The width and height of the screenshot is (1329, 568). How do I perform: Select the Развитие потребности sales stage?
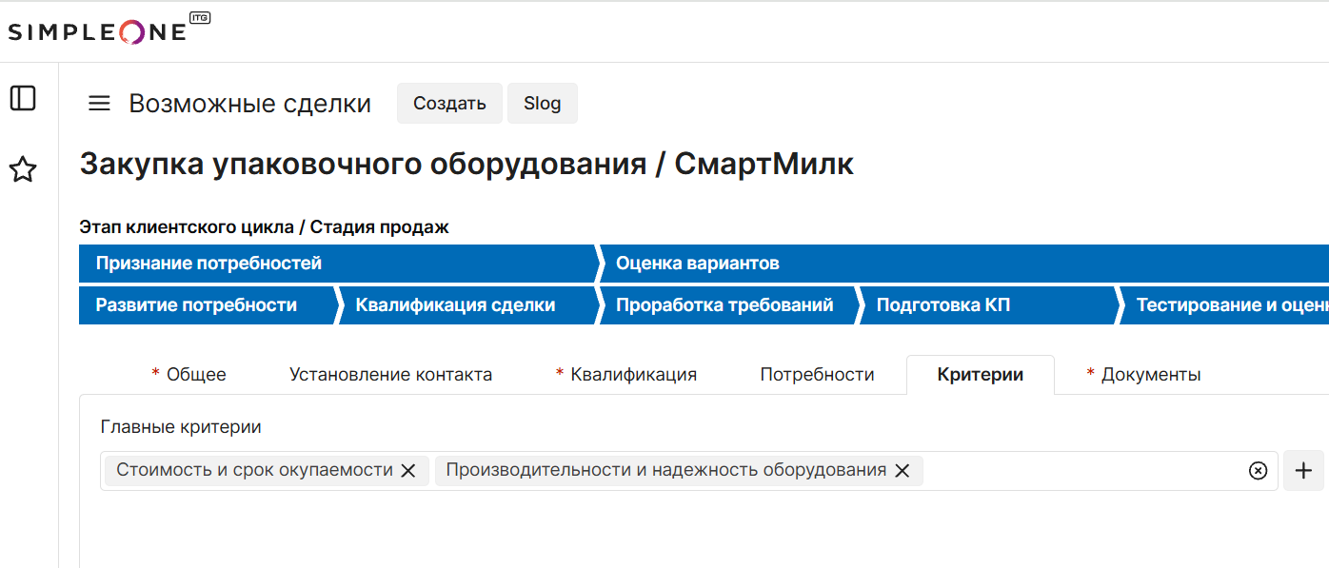click(208, 305)
